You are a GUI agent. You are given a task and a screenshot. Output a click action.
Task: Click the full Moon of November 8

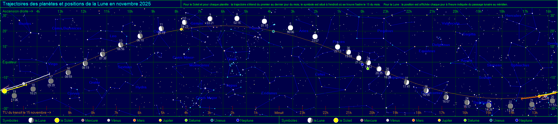coord(237,18)
